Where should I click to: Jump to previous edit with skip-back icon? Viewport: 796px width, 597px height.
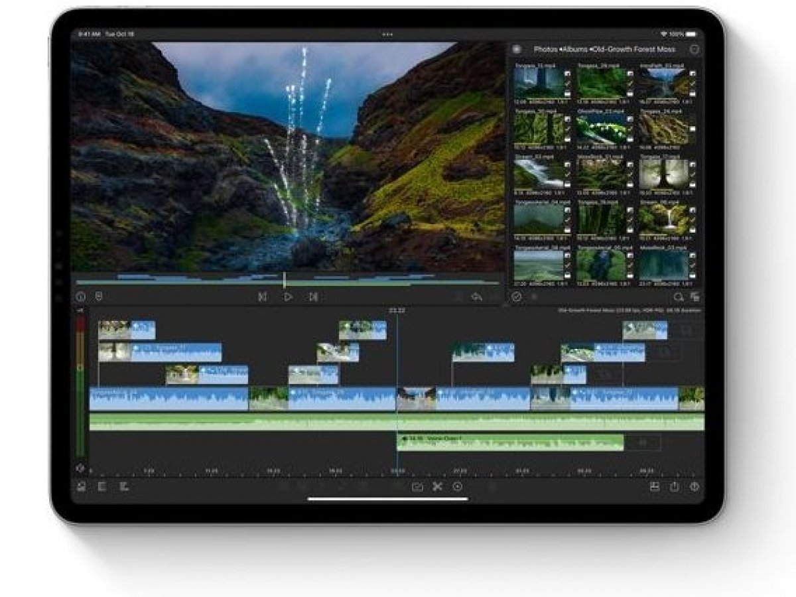tap(262, 297)
